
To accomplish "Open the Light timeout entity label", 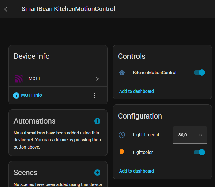I will (146, 135).
